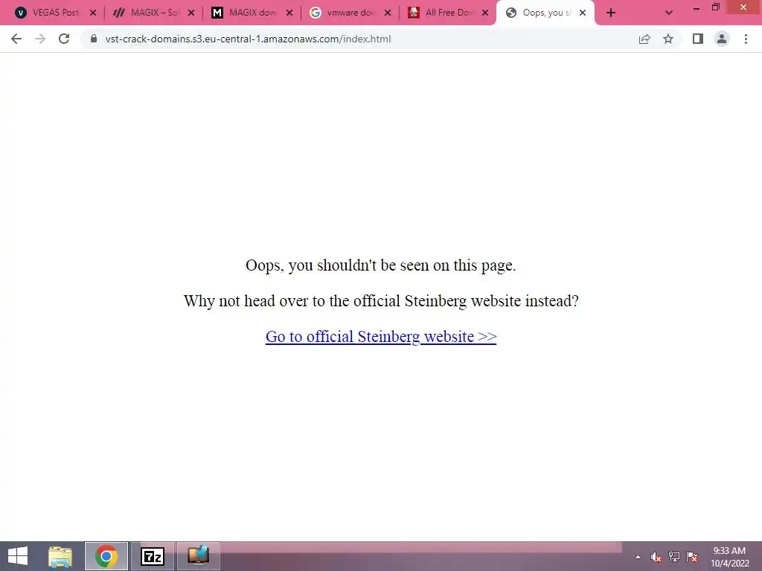Restore down the Chrome window
Image resolution: width=762 pixels, height=571 pixels.
coord(715,7)
